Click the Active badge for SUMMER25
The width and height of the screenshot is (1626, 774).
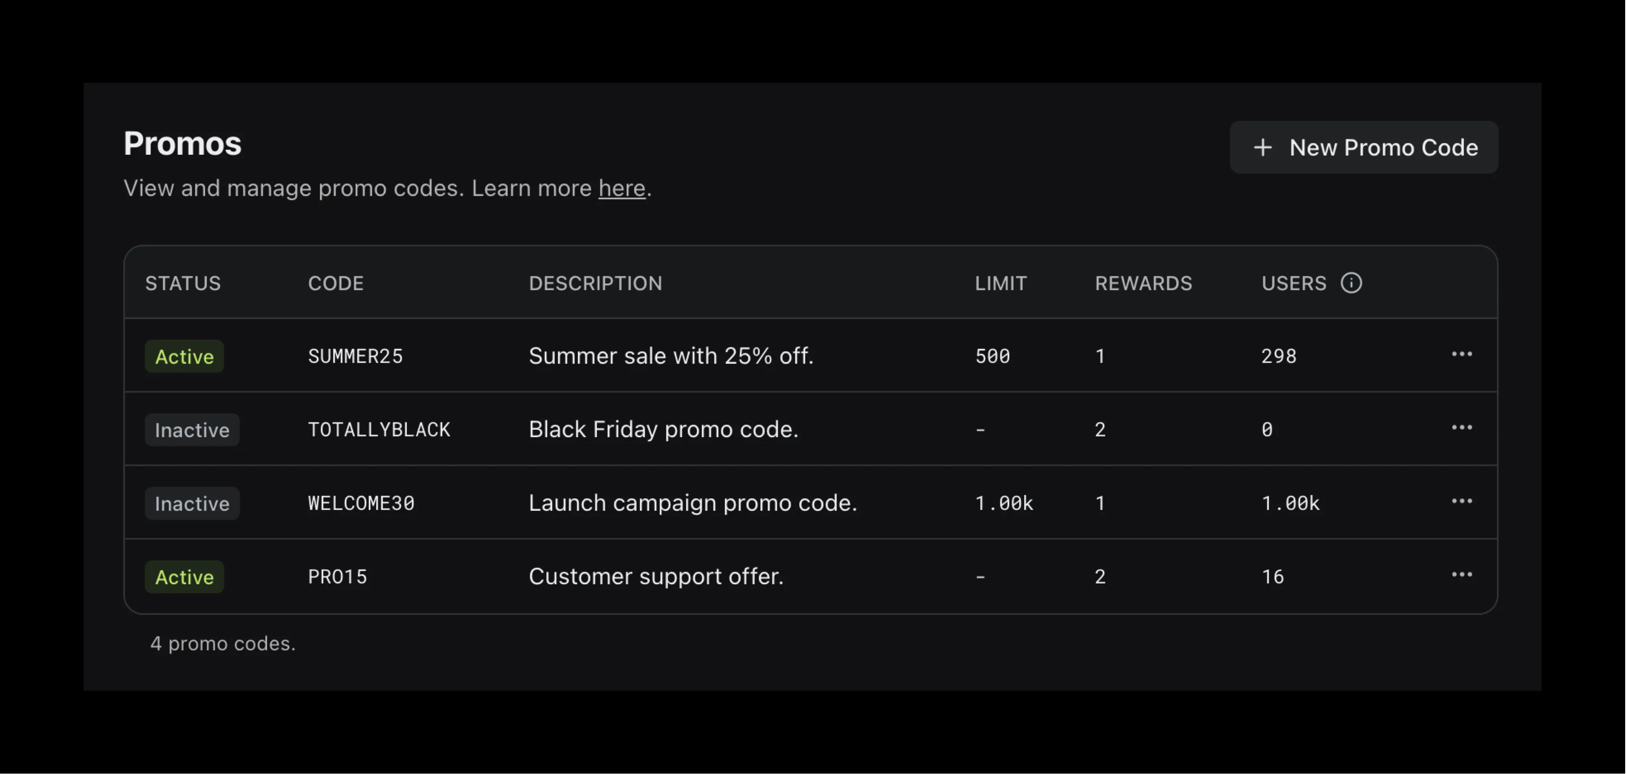pos(184,357)
